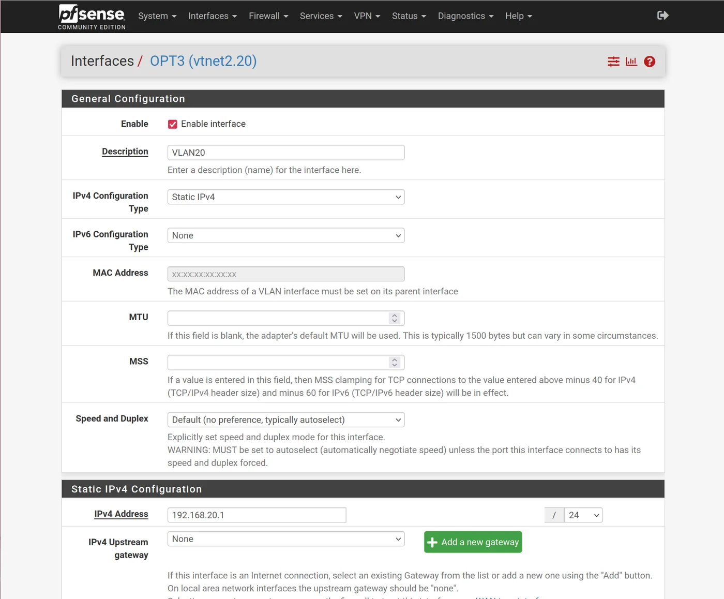Click the OPT3 vtnet2.20 breadcrumb link
The height and width of the screenshot is (599, 724).
click(203, 61)
